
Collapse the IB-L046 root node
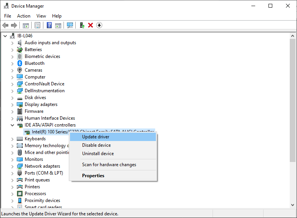coord(5,36)
